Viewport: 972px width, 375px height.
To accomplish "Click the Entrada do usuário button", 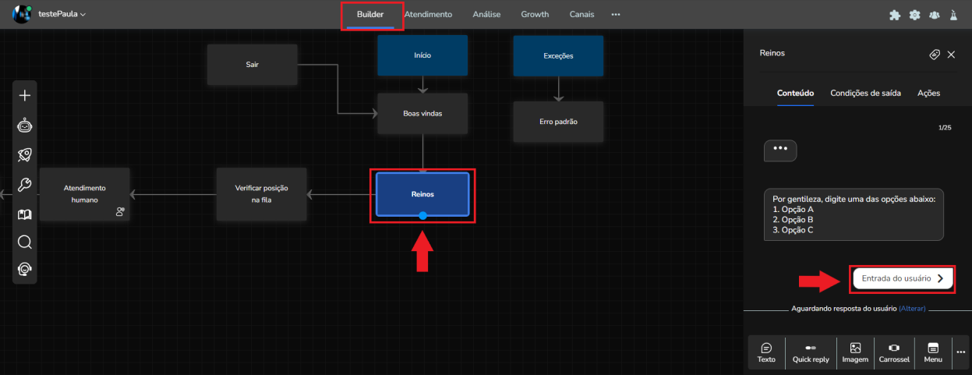I will coord(903,278).
